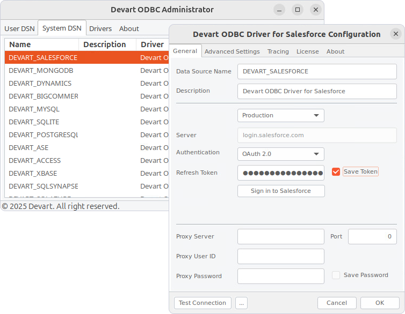Minimize the ODBC Administrator window

pyautogui.click(x=279, y=10)
